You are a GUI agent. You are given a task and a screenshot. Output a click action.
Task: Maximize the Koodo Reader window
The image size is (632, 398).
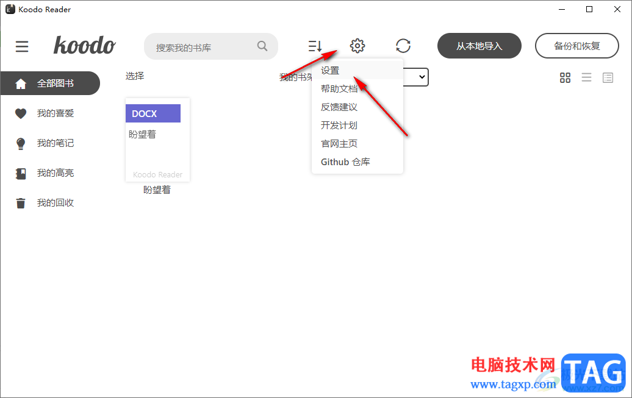(x=589, y=9)
